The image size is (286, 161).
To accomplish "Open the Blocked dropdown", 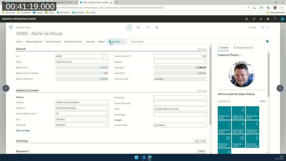I will coord(204,62).
